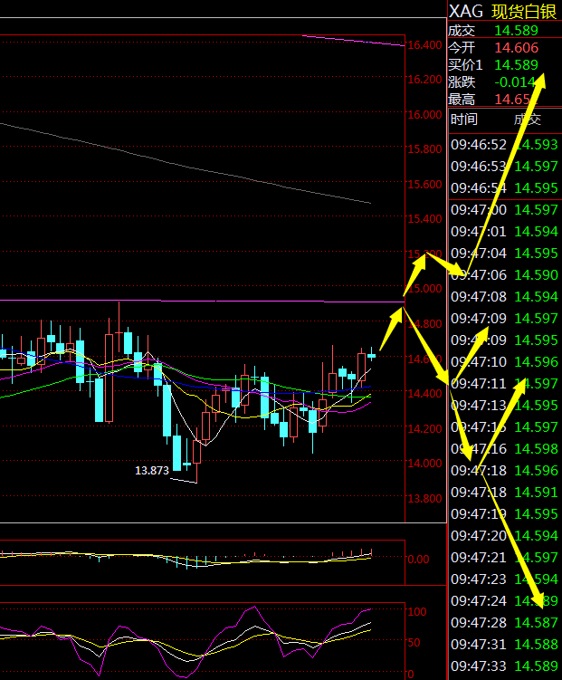This screenshot has width=562, height=680.
Task: Select the 09:47:10 trade time
Action: point(479,361)
